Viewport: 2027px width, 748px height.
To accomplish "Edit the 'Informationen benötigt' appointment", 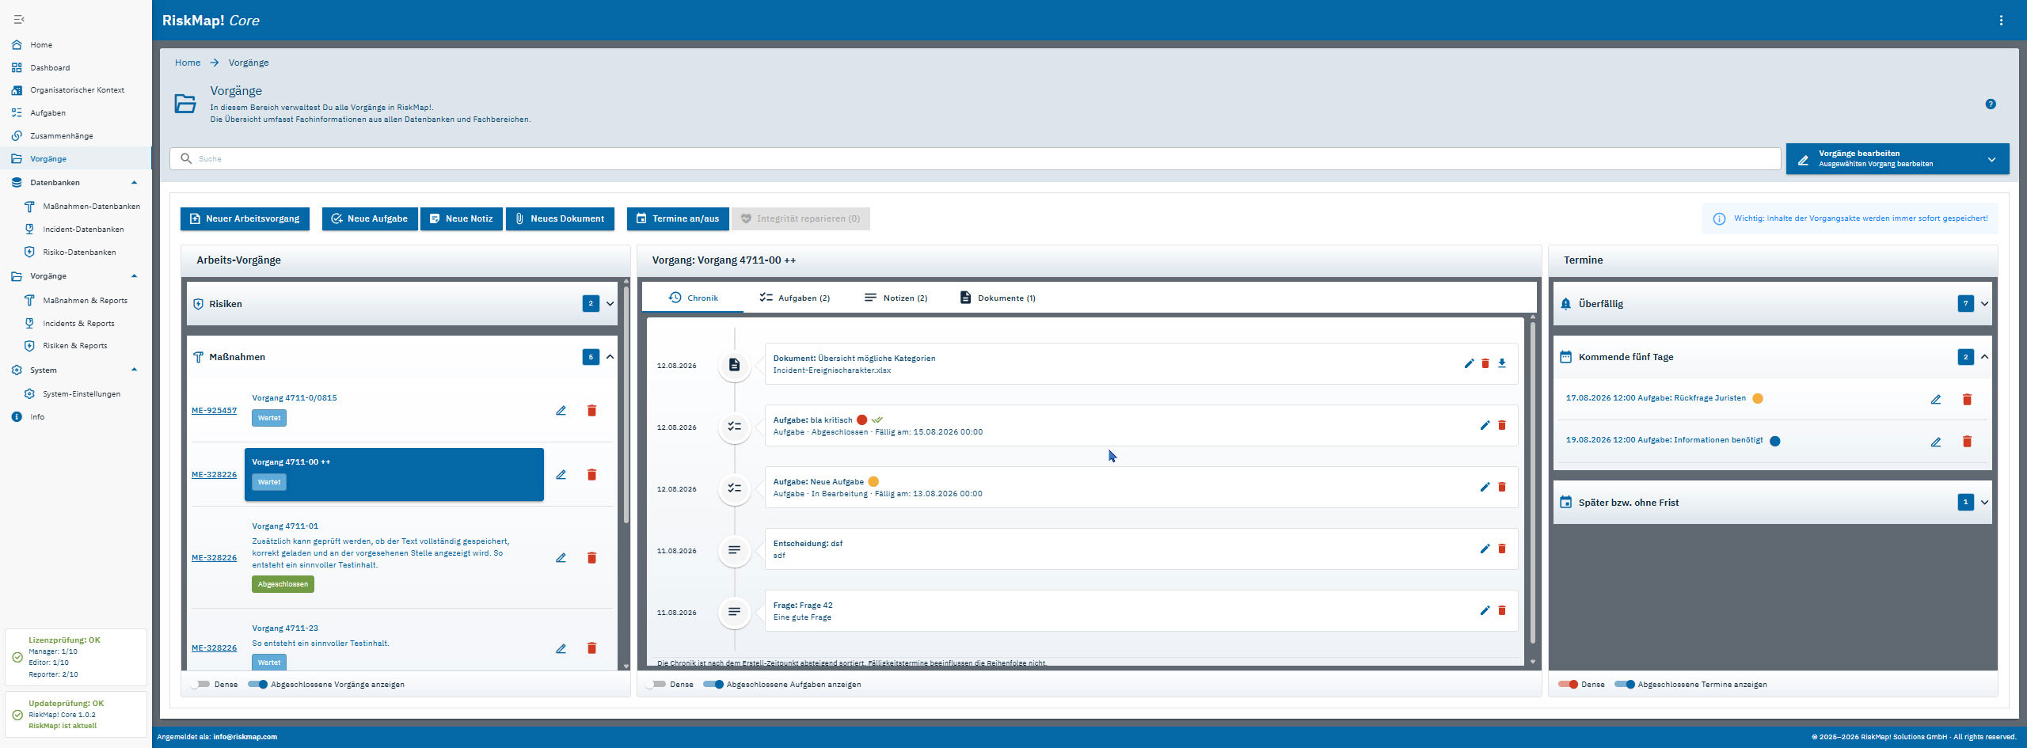I will (x=1936, y=442).
